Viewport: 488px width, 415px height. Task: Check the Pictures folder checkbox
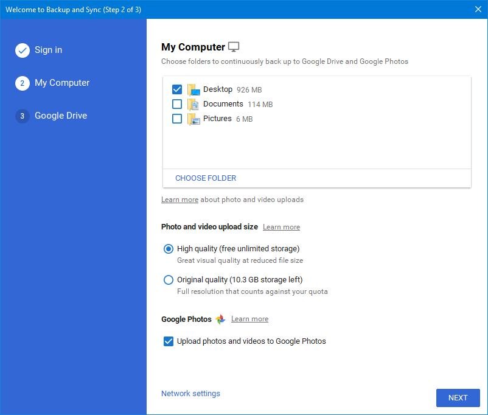[177, 119]
